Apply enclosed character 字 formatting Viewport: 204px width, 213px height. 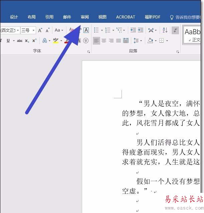(x=86, y=41)
